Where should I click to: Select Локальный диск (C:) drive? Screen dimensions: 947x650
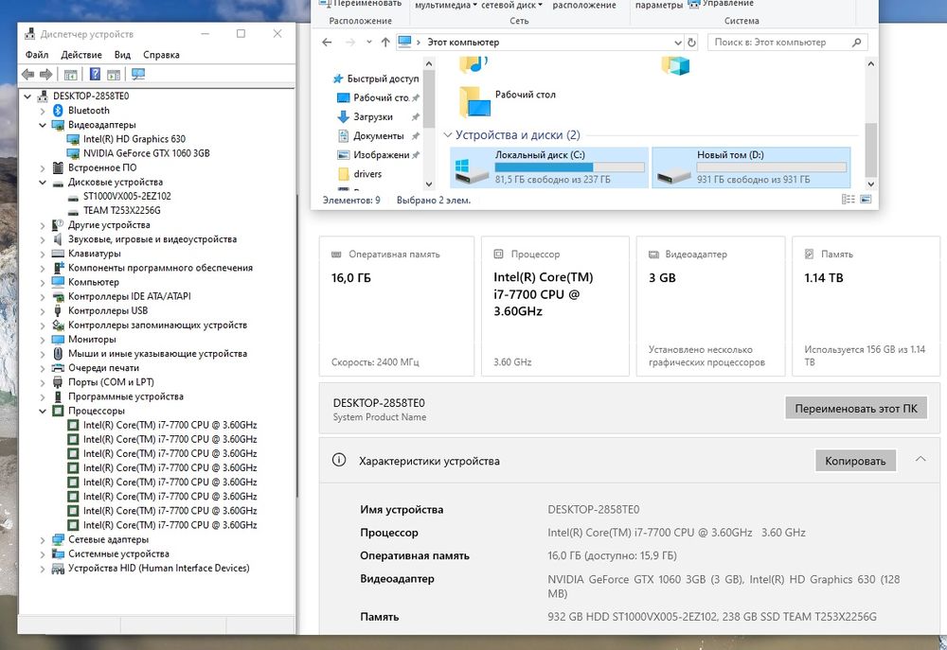[549, 167]
